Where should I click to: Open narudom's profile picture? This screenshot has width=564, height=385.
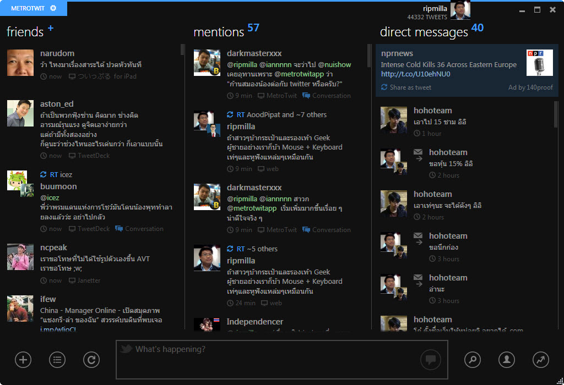click(20, 62)
